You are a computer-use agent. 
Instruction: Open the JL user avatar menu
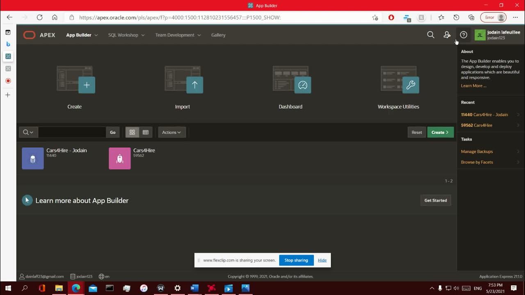click(x=480, y=35)
